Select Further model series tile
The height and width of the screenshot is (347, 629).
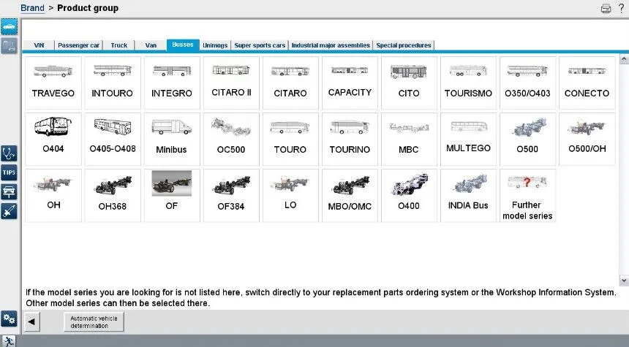tap(527, 196)
